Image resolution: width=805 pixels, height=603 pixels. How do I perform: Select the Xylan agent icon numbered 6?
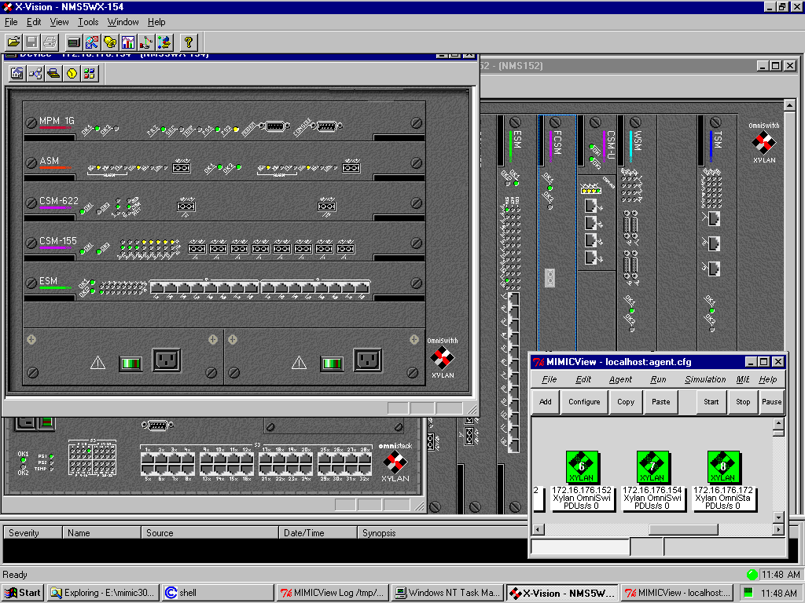coord(582,466)
